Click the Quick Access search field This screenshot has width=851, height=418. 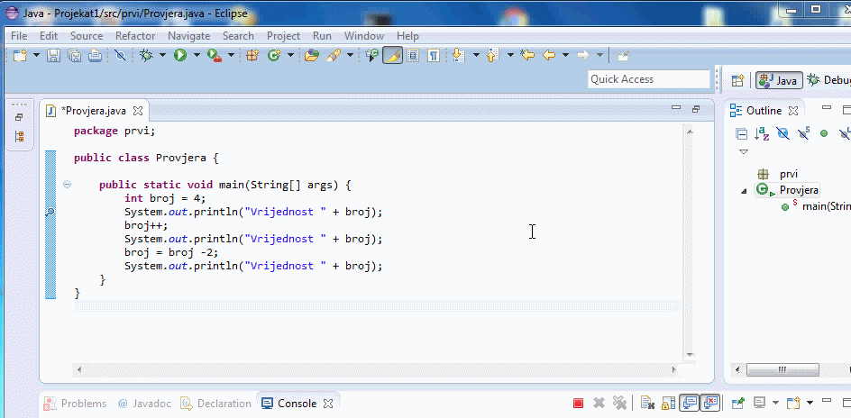648,79
